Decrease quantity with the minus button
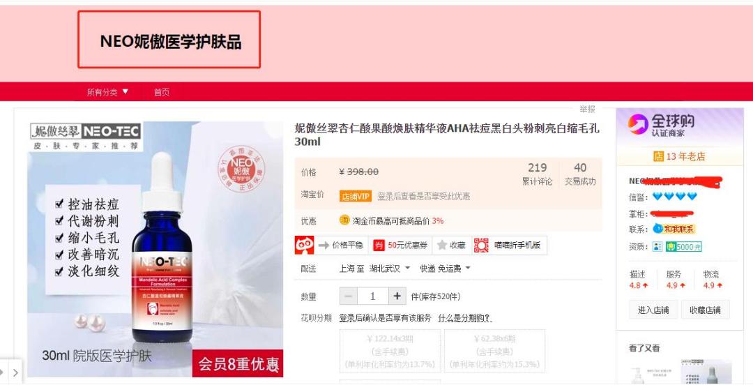 [348, 296]
